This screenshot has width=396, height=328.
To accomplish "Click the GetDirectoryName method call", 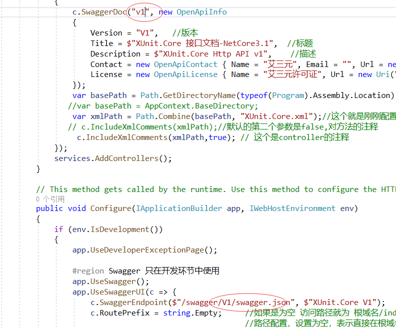I will coord(199,95).
